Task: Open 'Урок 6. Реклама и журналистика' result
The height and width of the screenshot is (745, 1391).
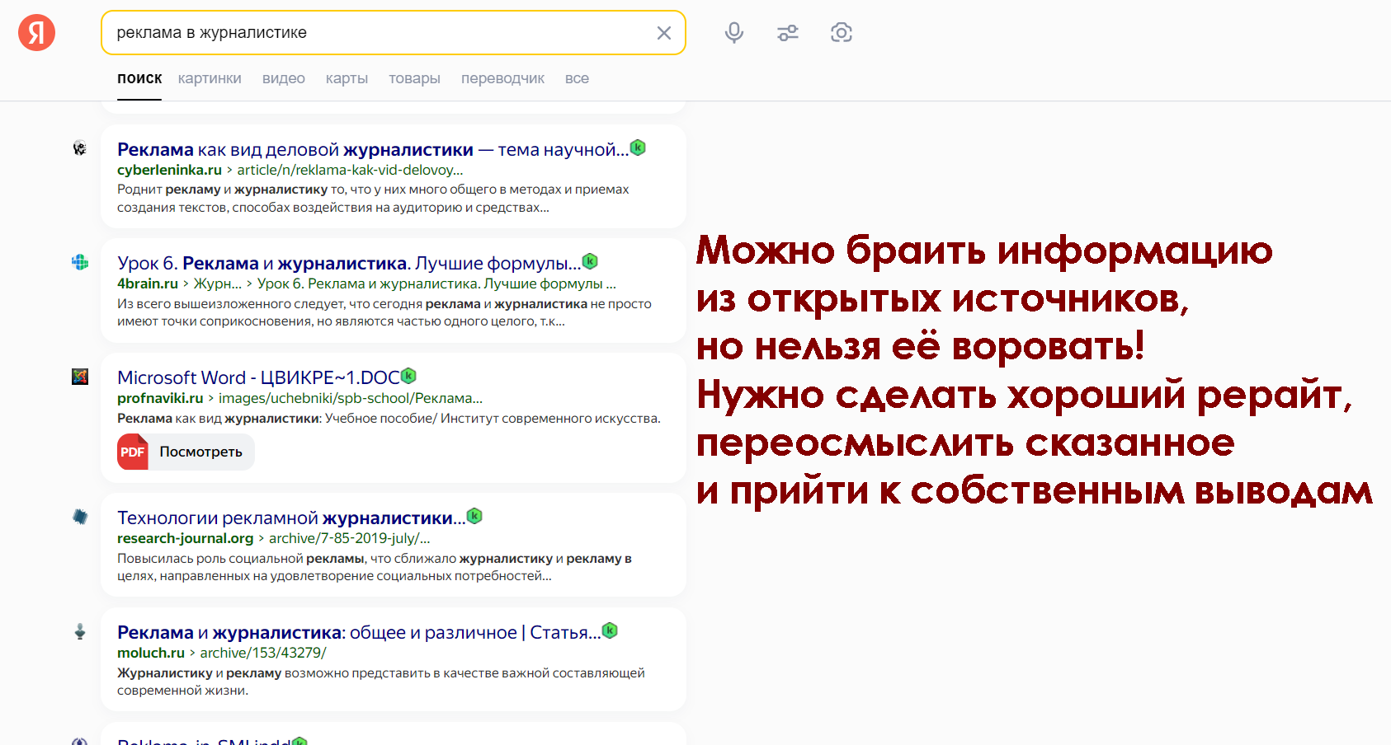Action: point(349,263)
